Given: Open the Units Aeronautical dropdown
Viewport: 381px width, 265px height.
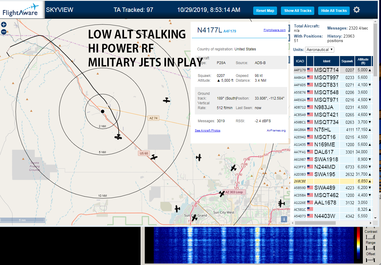Looking at the screenshot, I should point(320,49).
